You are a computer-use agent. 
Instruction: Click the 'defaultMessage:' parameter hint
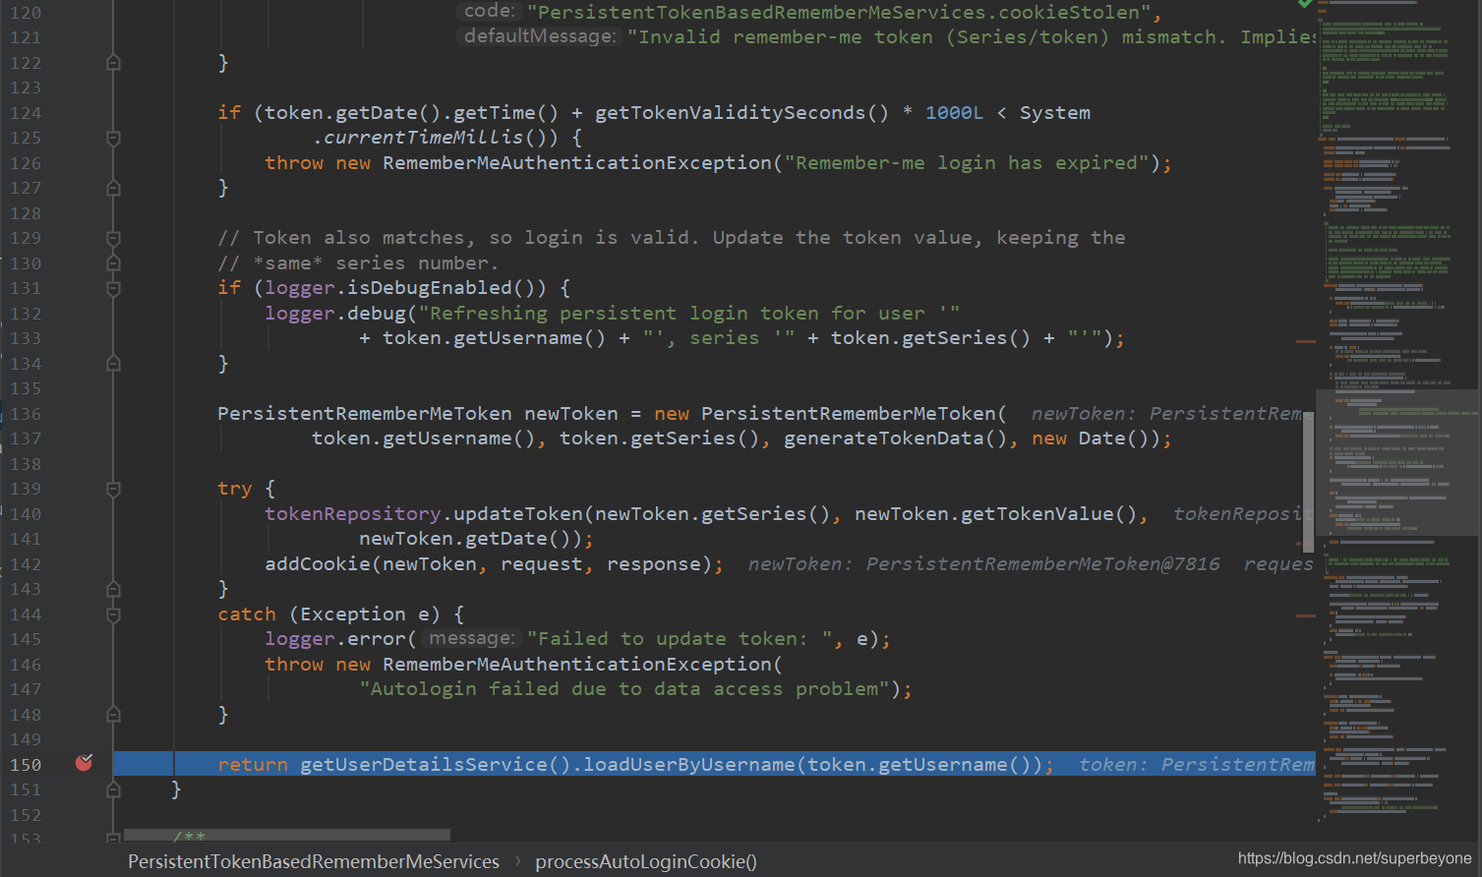pyautogui.click(x=540, y=36)
